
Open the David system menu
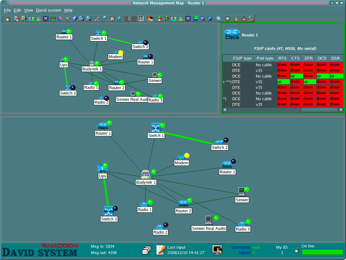coord(48,10)
